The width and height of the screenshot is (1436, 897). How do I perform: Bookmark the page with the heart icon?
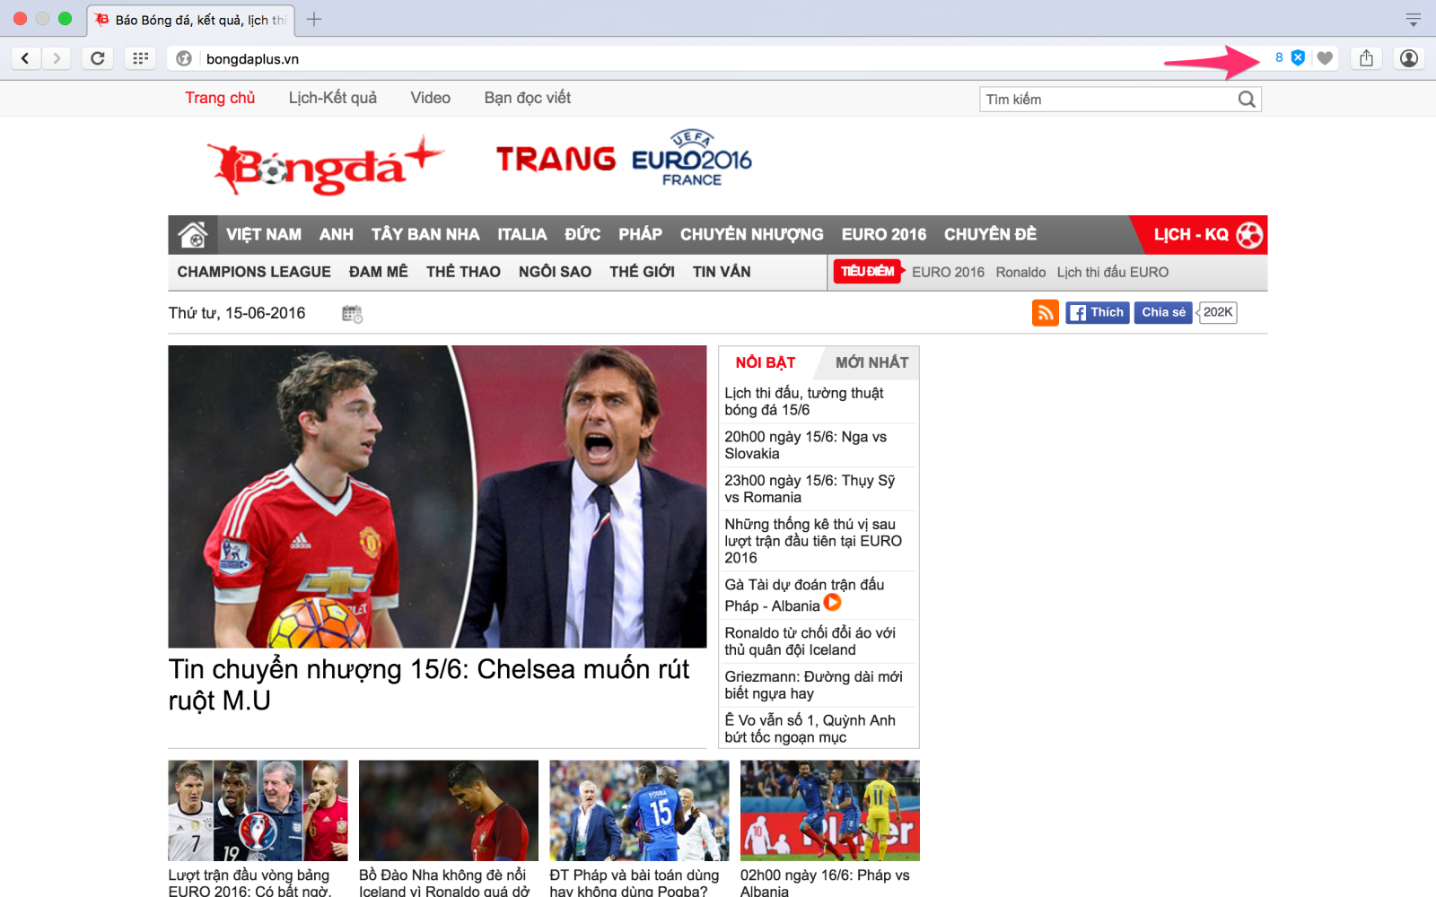pos(1325,58)
